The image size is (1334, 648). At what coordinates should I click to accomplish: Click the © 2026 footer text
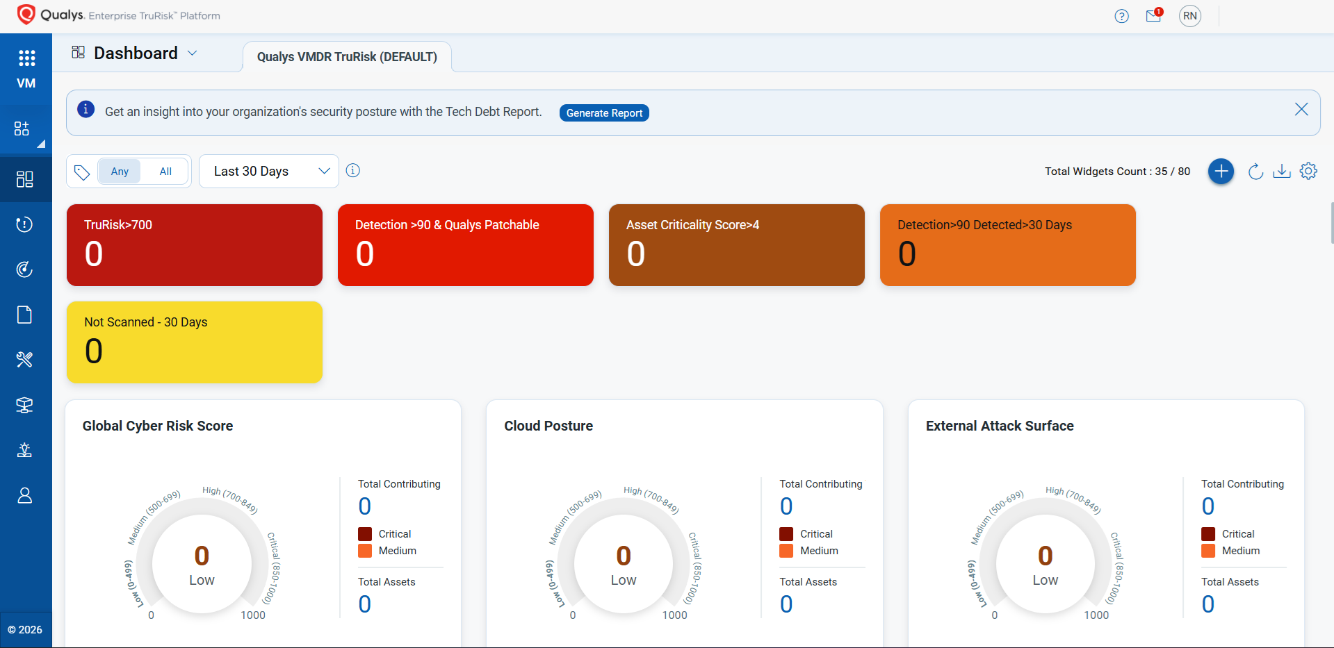tap(25, 630)
